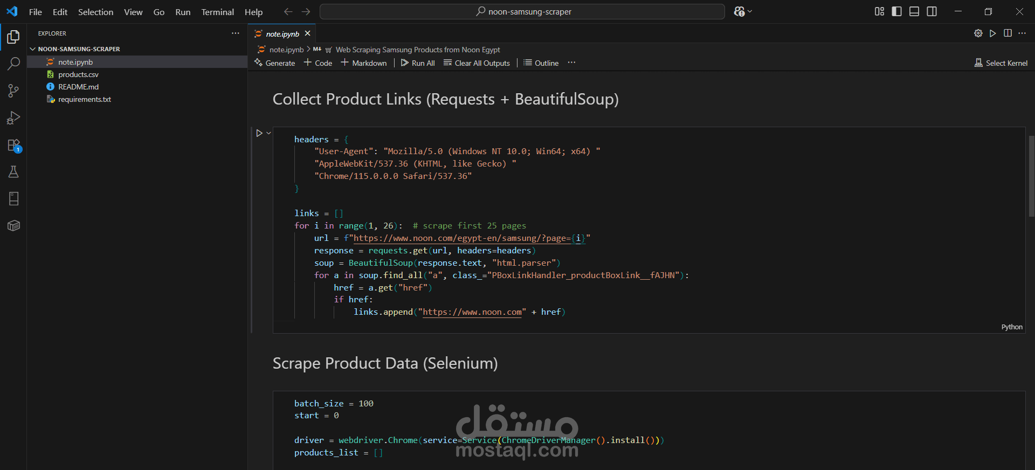Run the headers code cell
Viewport: 1035px width, 470px height.
(259, 133)
